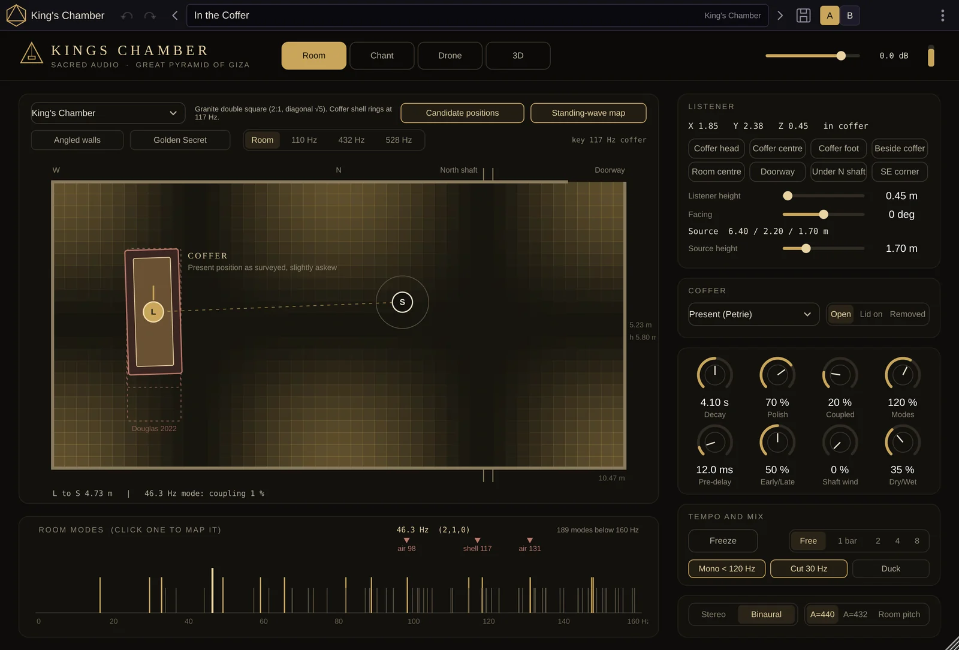Click the output gain slider handle
The image size is (959, 650).
click(x=841, y=56)
